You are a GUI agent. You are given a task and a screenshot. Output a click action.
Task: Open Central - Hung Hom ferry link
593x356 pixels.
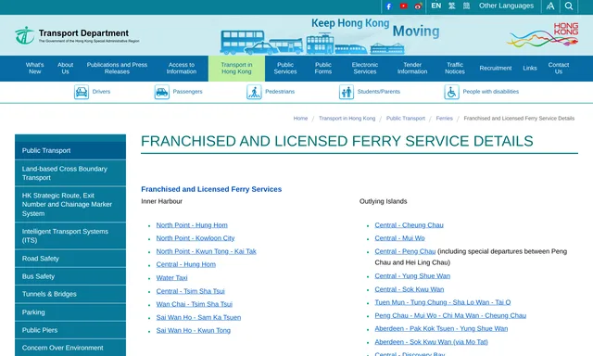coord(185,264)
